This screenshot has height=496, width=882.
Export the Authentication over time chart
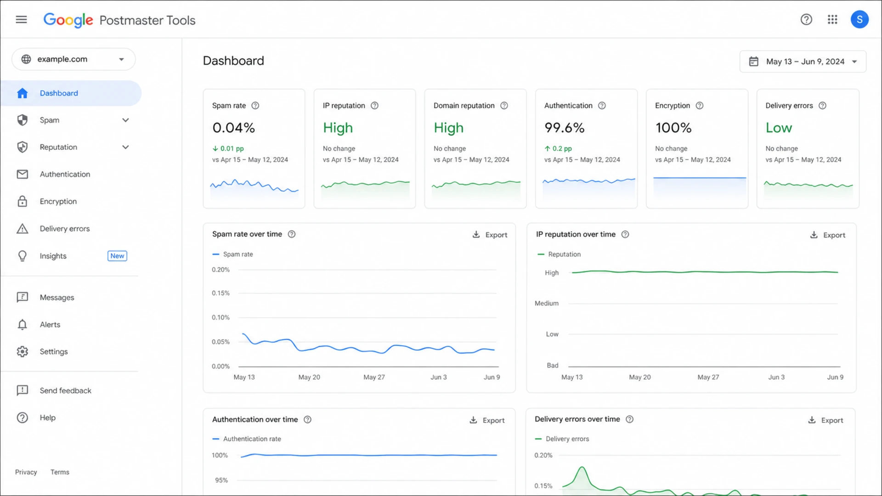click(487, 420)
